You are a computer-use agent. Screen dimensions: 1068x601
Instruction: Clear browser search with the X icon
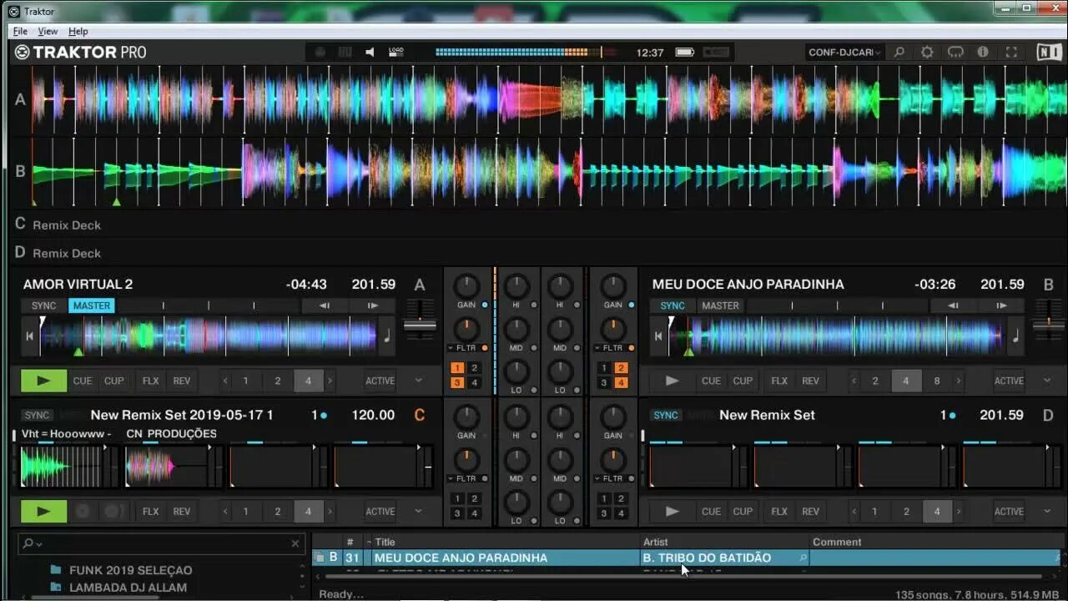pos(295,543)
